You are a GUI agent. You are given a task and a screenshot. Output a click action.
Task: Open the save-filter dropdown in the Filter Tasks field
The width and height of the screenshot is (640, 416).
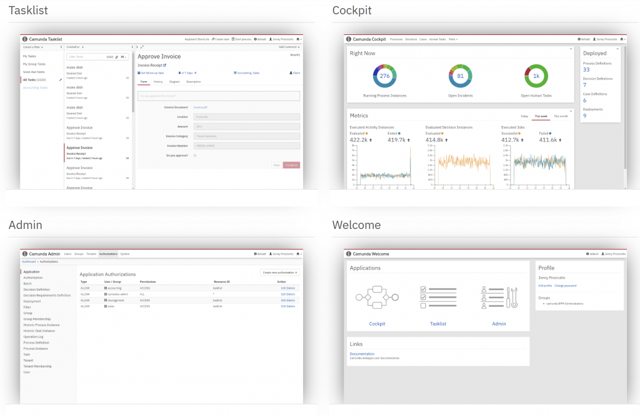pyautogui.click(x=123, y=57)
